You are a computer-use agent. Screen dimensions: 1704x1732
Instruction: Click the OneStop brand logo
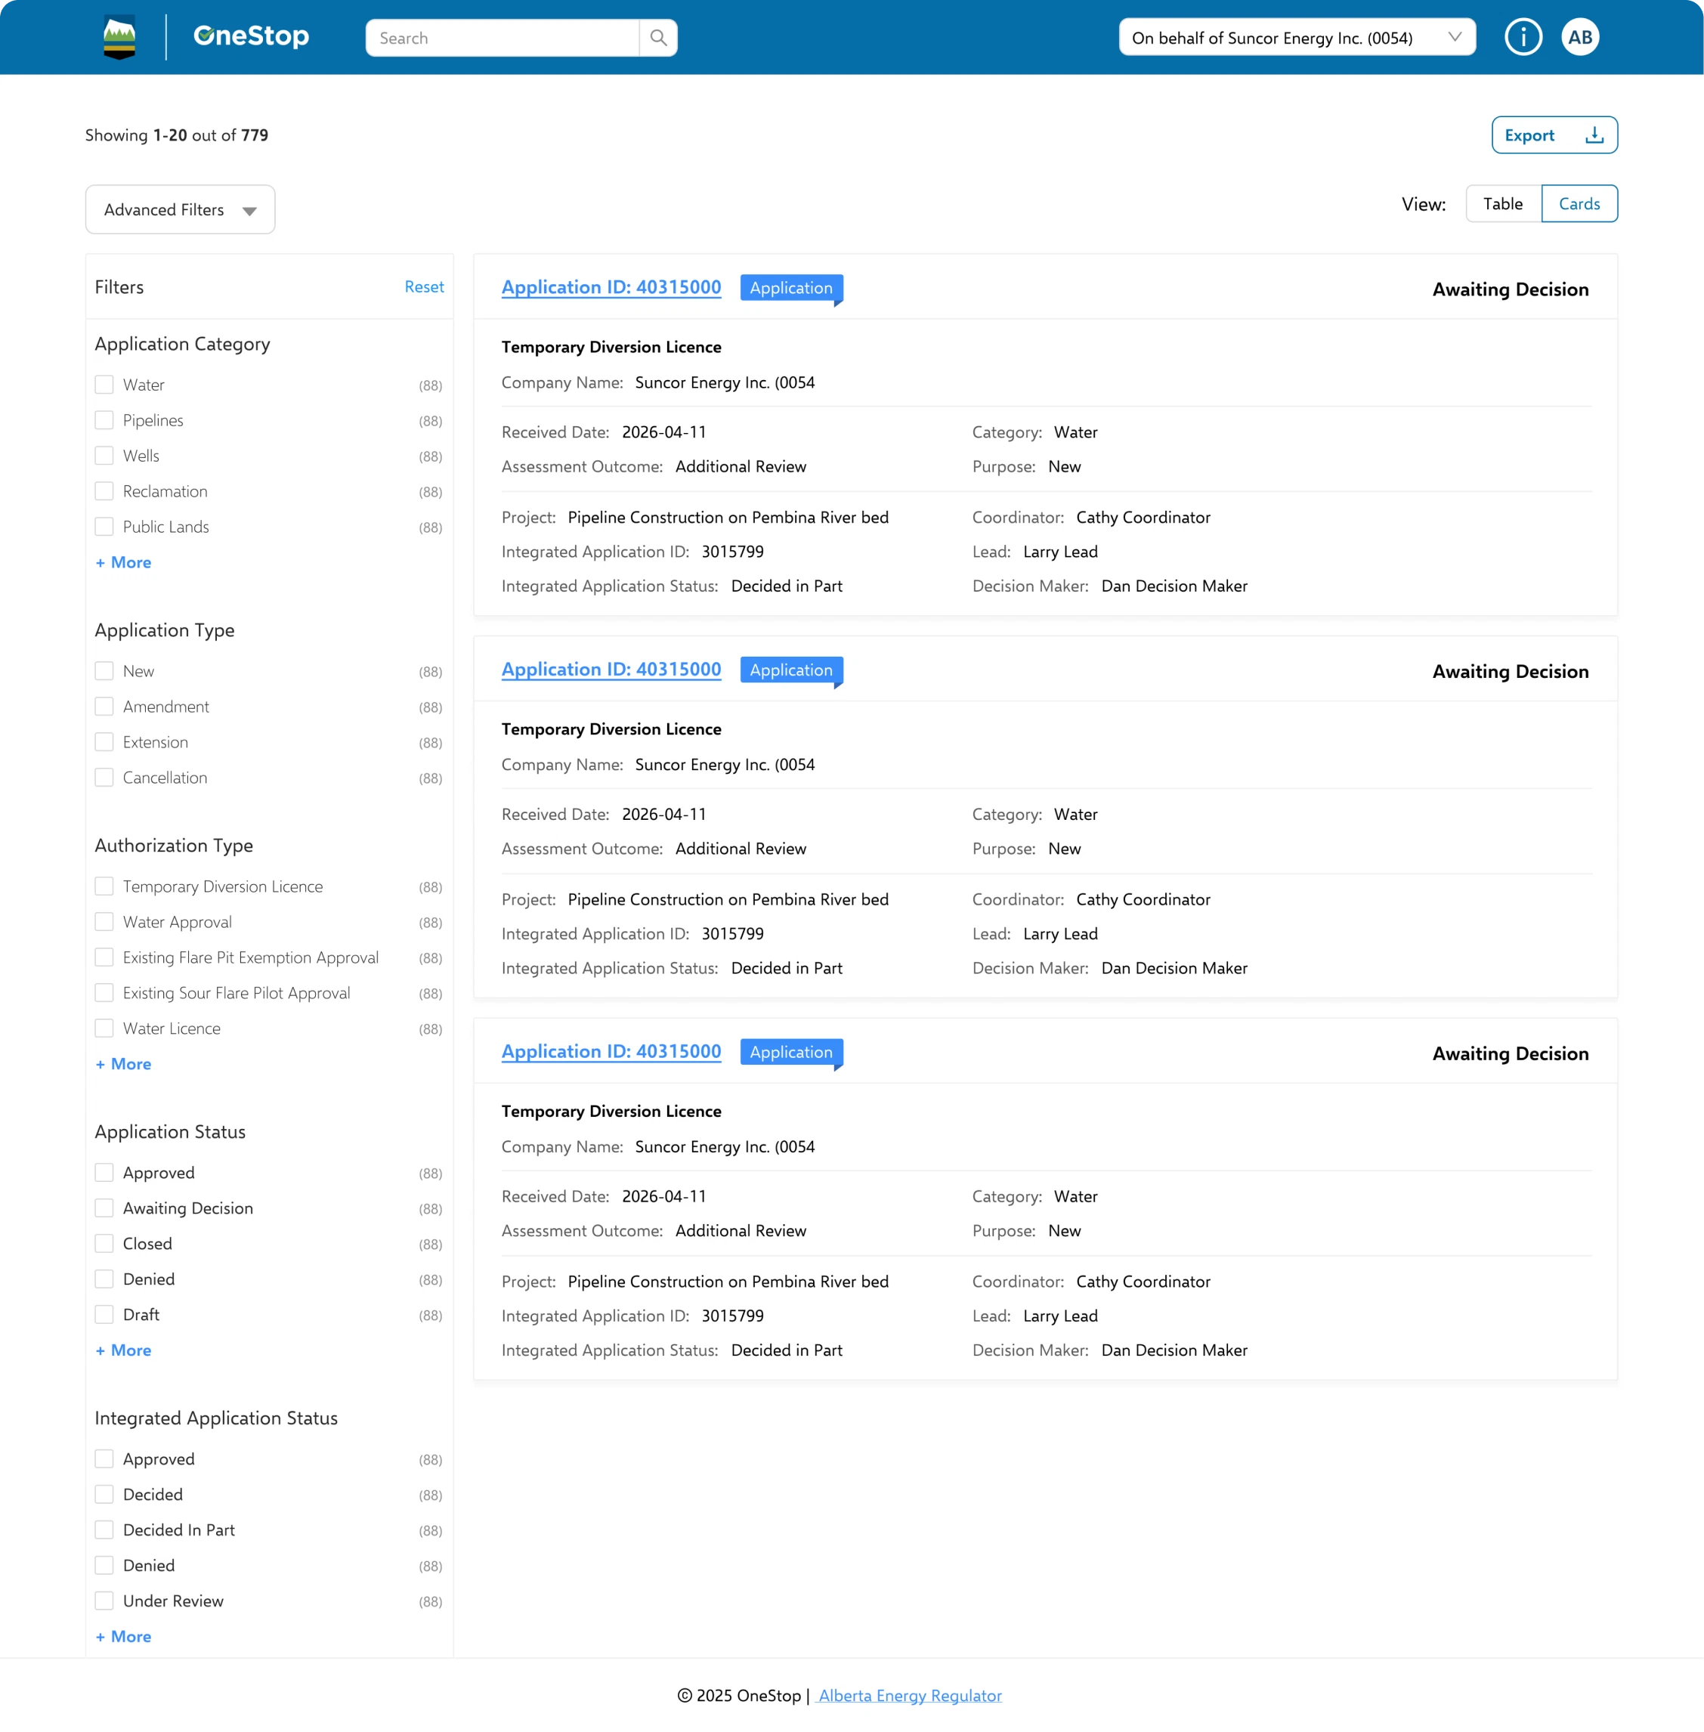point(252,37)
